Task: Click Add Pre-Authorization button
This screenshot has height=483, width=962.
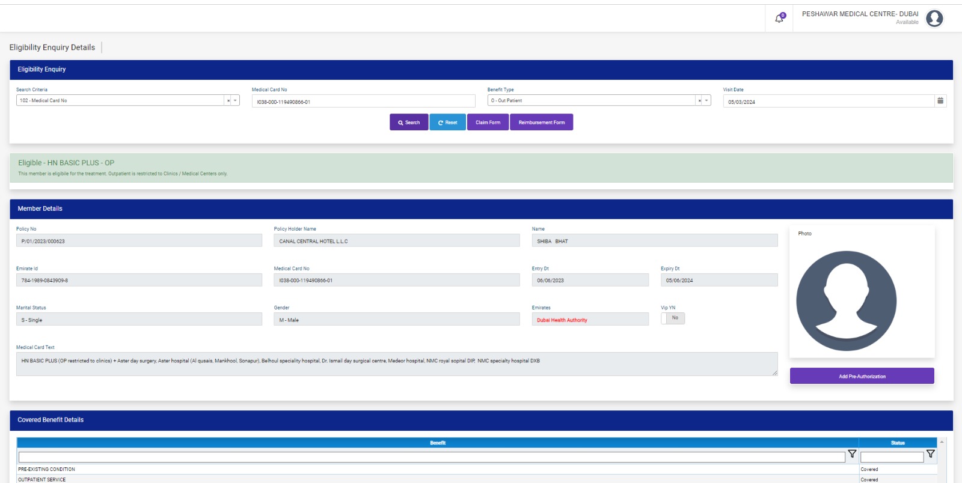Action: coord(862,376)
